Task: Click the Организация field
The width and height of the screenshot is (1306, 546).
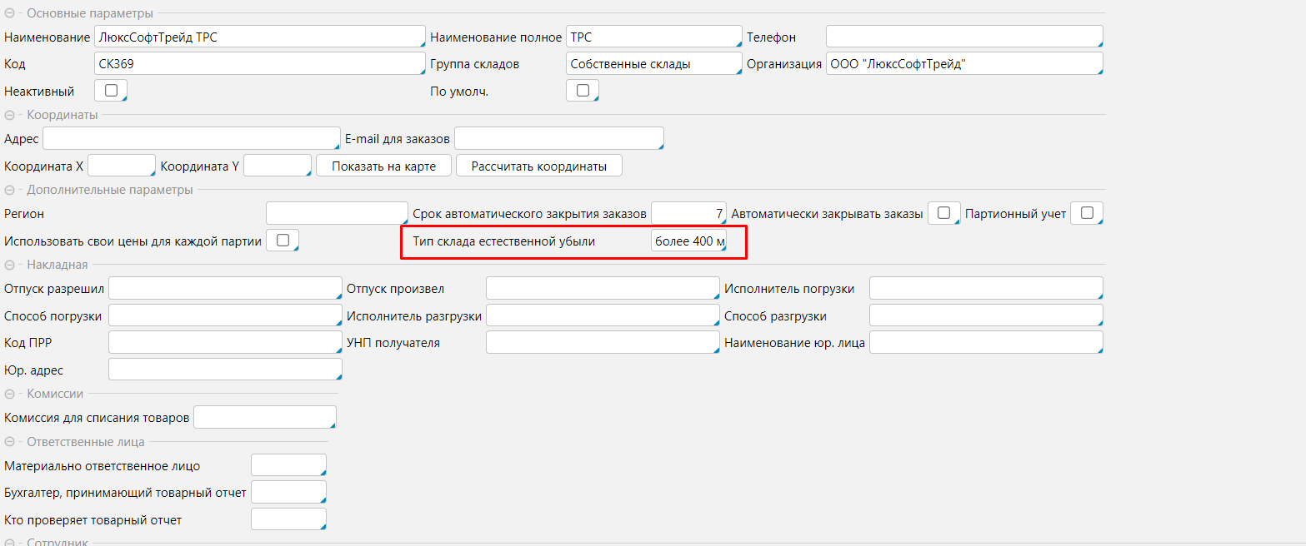Action: (963, 64)
